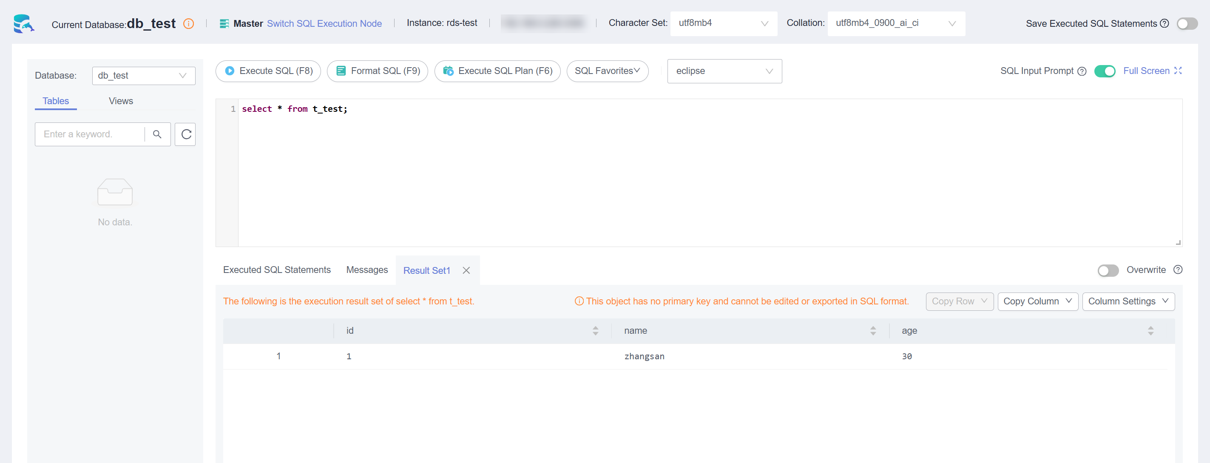
Task: Enable the Overwrite switch
Action: [1108, 270]
